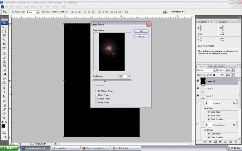Image resolution: width=242 pixels, height=151 pixels.
Task: Open the Workspace dropdown
Action: [177, 12]
